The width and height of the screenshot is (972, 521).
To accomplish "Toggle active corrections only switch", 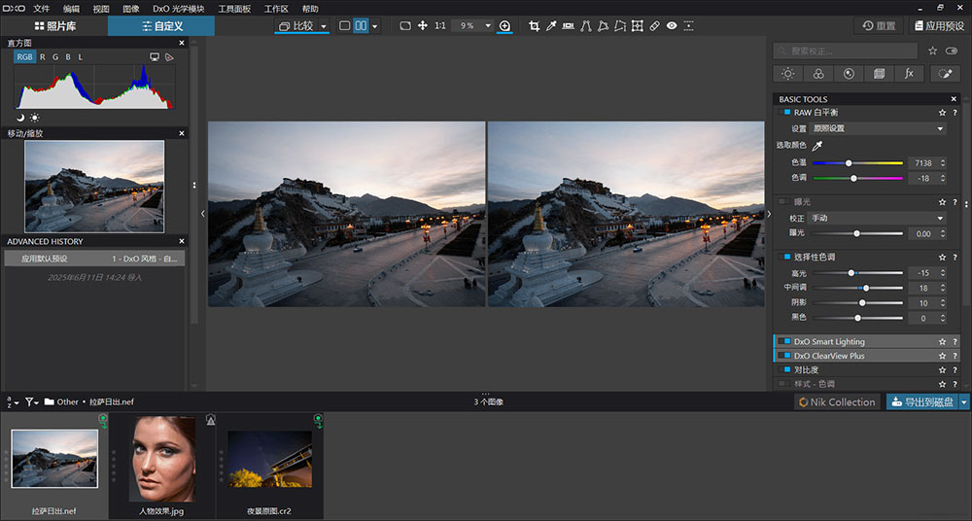I will coord(952,51).
